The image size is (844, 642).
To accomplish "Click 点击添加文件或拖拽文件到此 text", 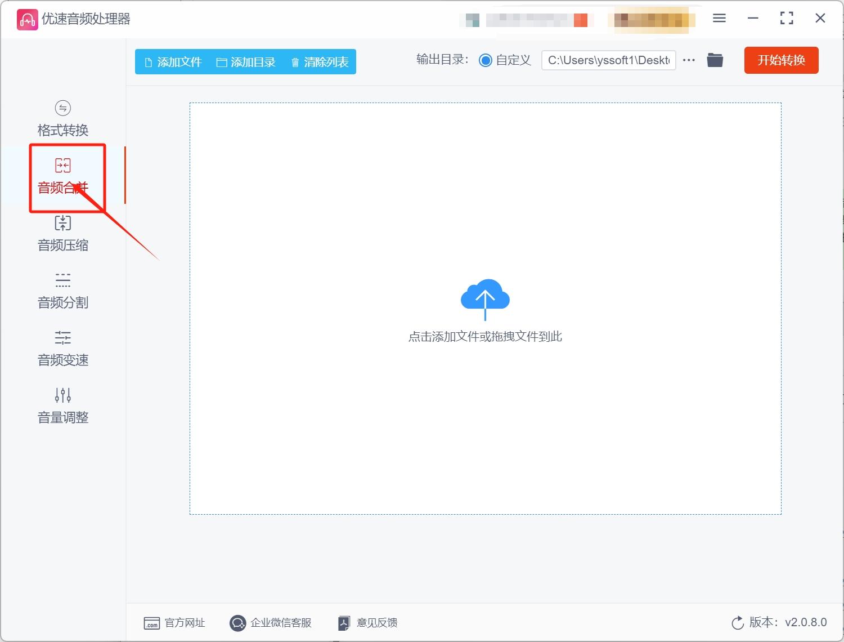I will 485,337.
